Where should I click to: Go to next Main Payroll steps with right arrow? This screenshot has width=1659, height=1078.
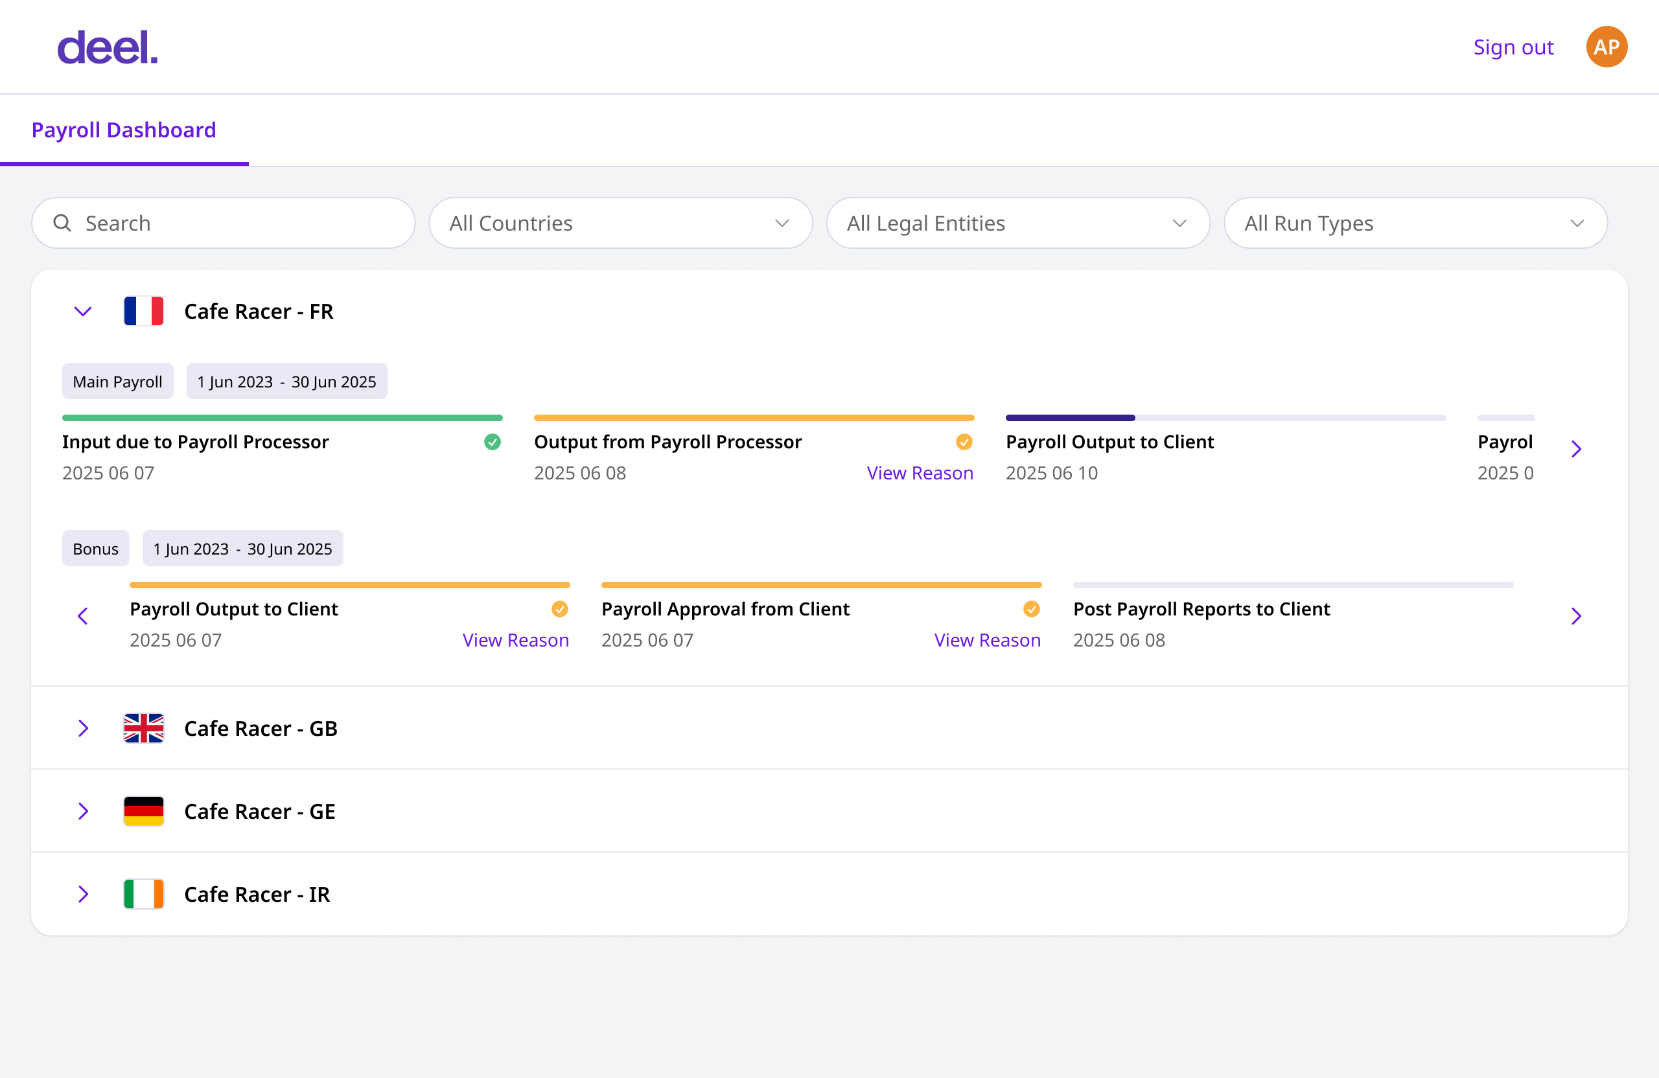(1576, 449)
